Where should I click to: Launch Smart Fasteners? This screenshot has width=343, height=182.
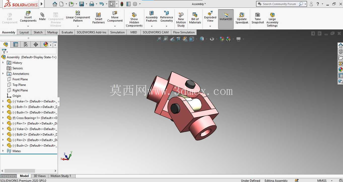(x=98, y=18)
